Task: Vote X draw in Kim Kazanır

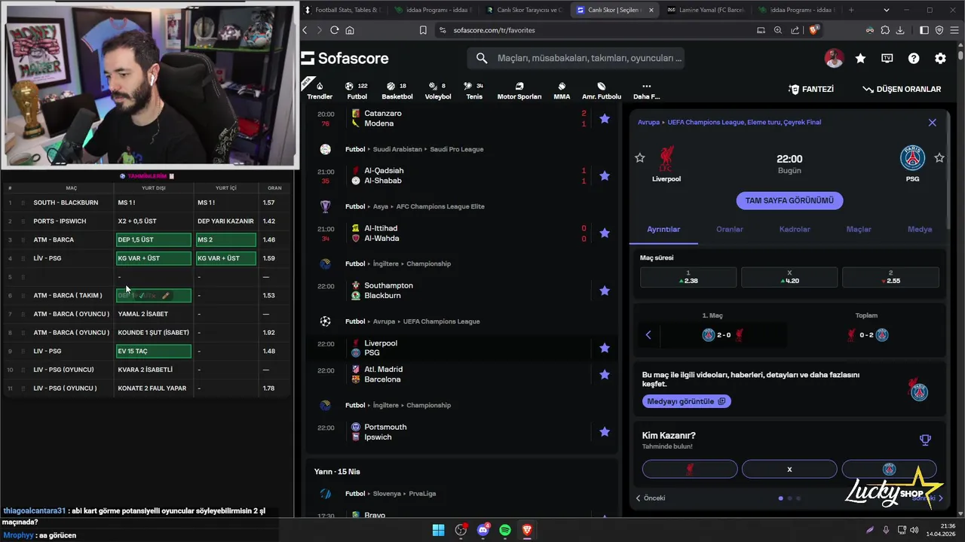Action: click(789, 469)
